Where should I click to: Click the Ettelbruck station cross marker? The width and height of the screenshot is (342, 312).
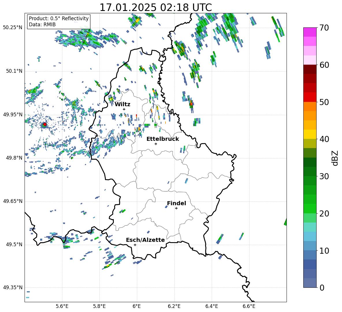[156, 144]
